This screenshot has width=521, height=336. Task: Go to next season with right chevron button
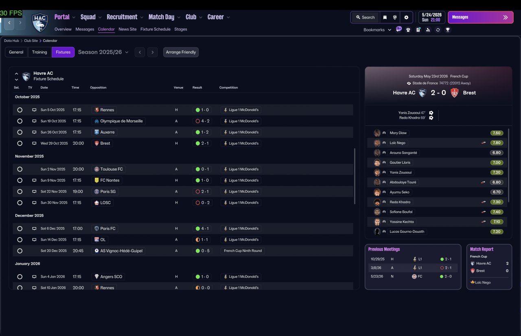pyautogui.click(x=153, y=52)
